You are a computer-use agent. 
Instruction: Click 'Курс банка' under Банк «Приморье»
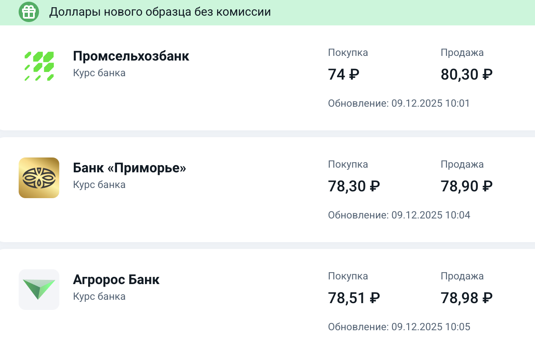point(99,185)
